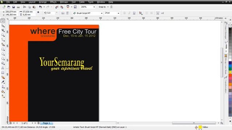Screen dimensions: 232x130
Task: Pick the yellow swatch in the palette
Action: (230, 72)
